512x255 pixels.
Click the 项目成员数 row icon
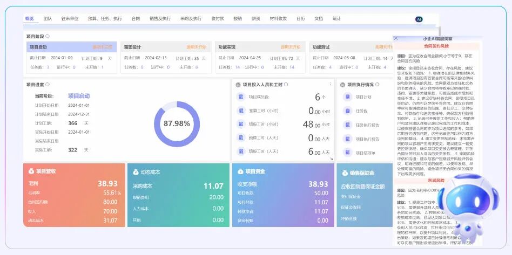tap(241, 98)
